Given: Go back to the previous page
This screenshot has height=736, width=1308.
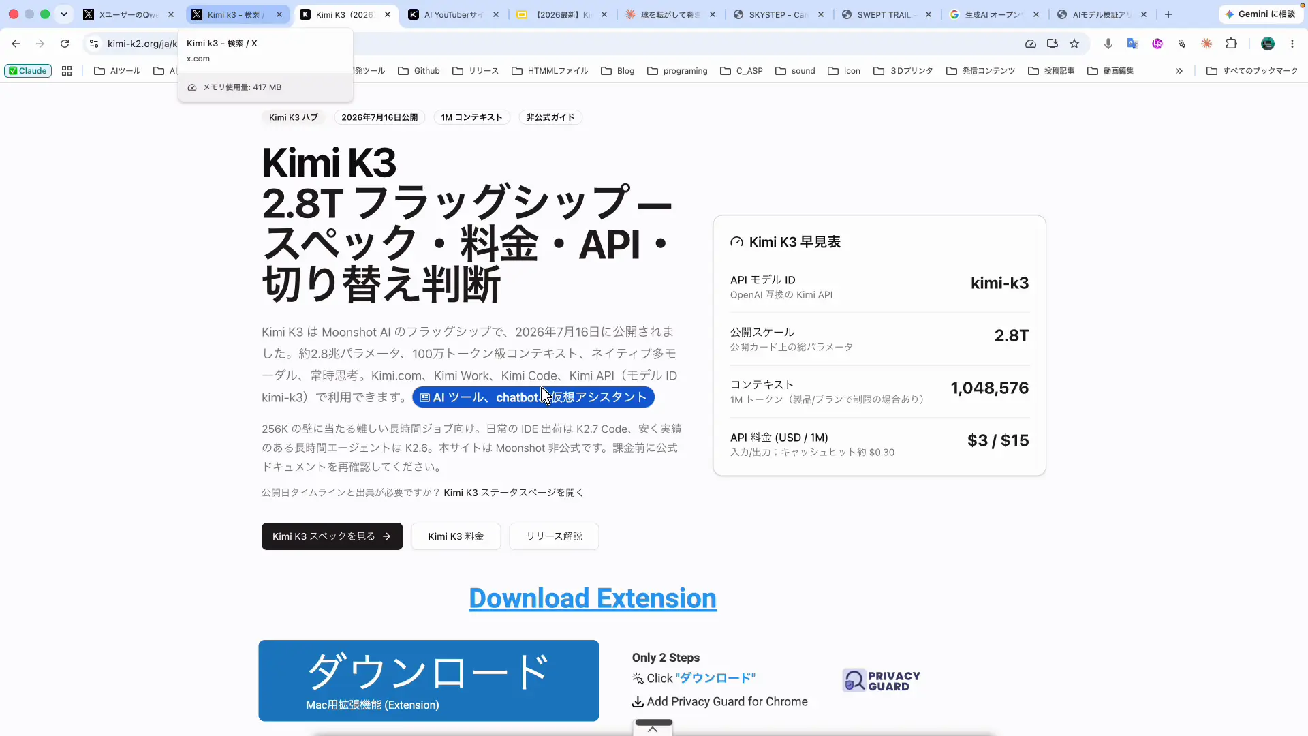Looking at the screenshot, I should pyautogui.click(x=16, y=44).
